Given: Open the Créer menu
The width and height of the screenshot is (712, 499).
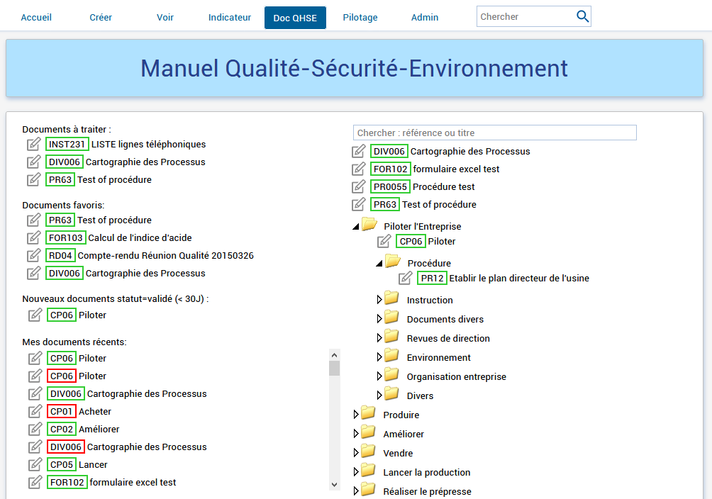Looking at the screenshot, I should (101, 17).
